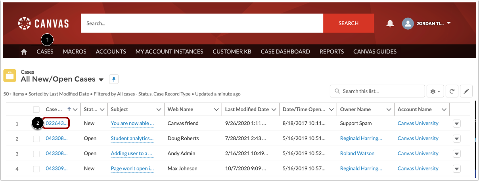Open the list view selector dropdown arrow
The image size is (479, 181).
pyautogui.click(x=101, y=80)
